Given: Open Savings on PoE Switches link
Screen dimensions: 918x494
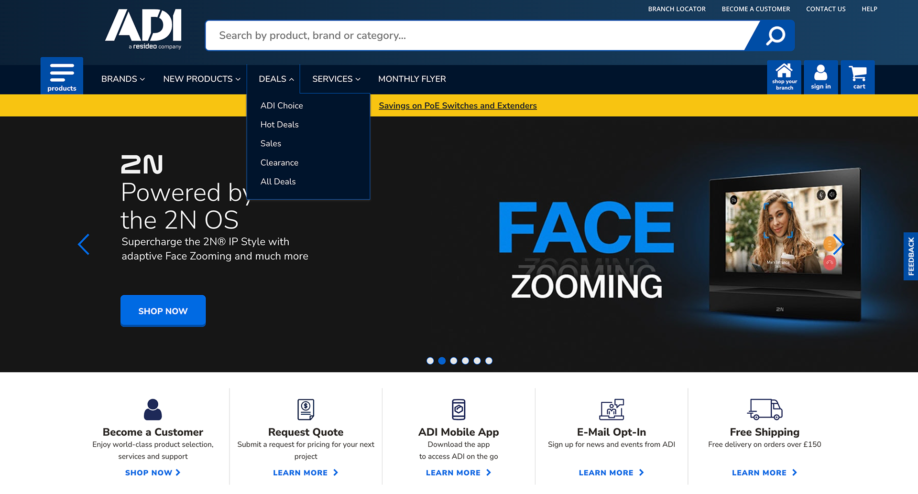Looking at the screenshot, I should click(x=458, y=106).
